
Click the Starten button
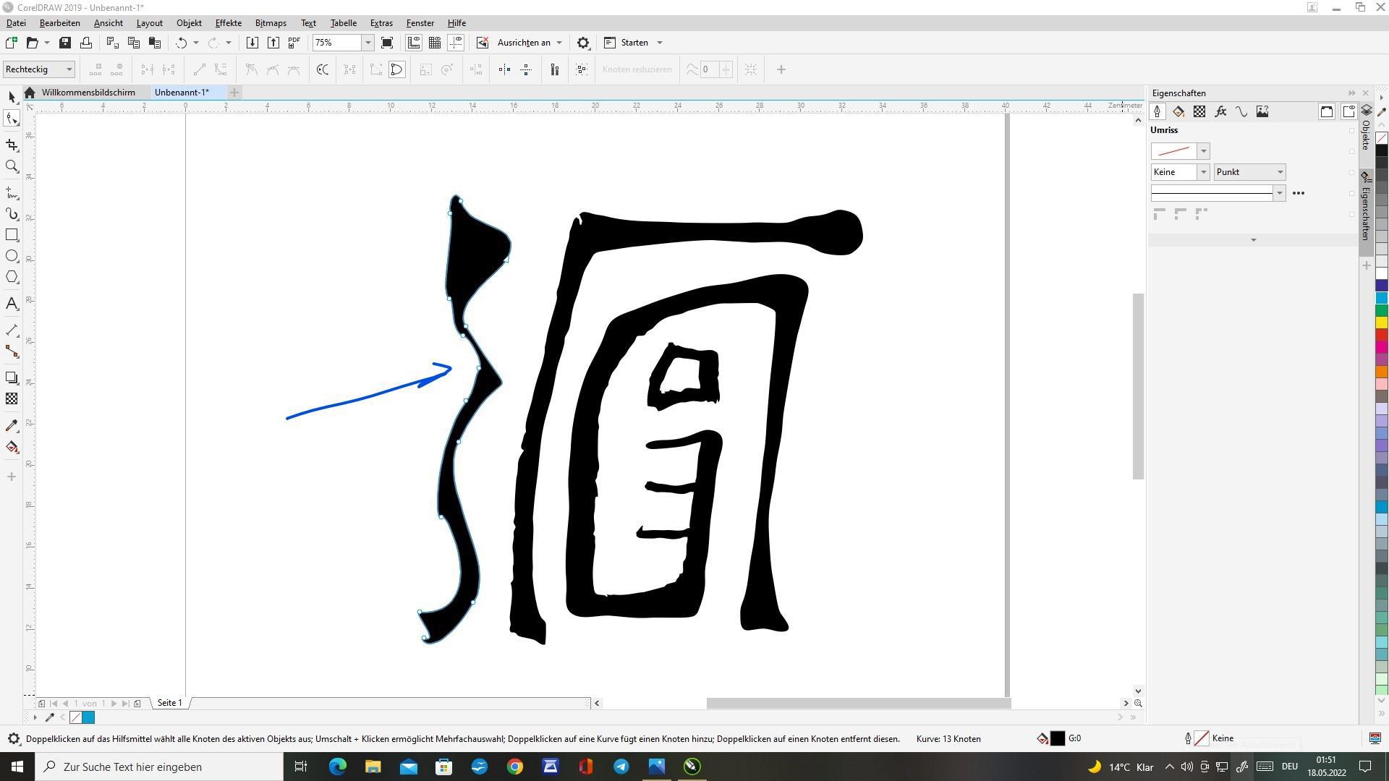click(634, 43)
